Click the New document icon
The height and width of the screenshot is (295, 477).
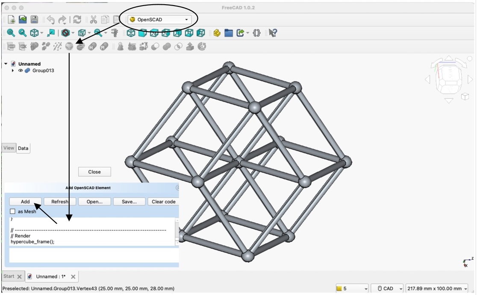12,20
